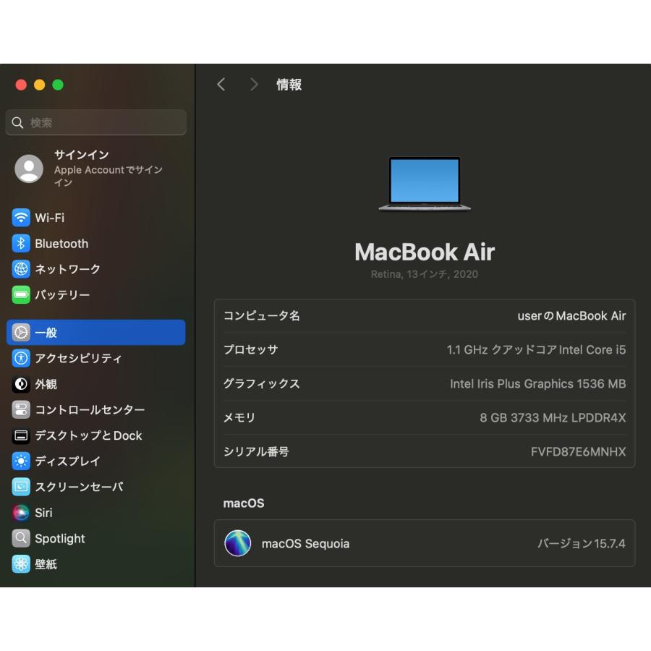Click the メモリ label
Screen dimensions: 651x651
click(x=239, y=417)
